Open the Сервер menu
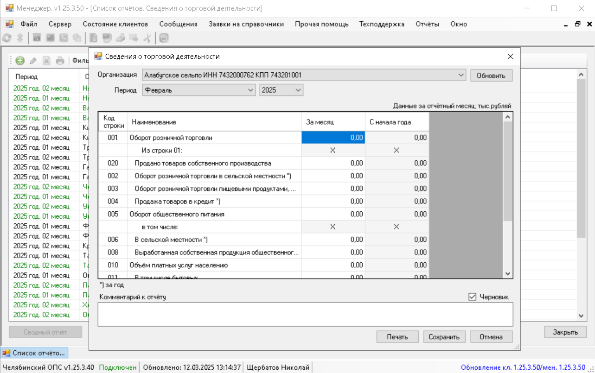The width and height of the screenshot is (595, 373). click(60, 24)
